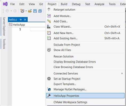Image resolution: width=126 pixels, height=106 pixels.
Task: Click line number 1 in the editor margin
Action: pos(20,29)
